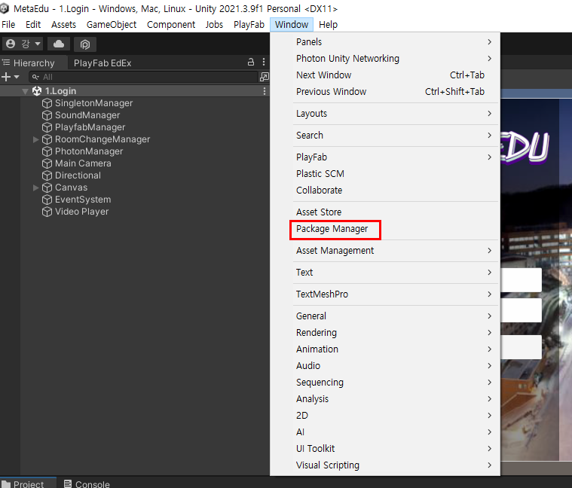Open the account dropdown in toolbar
The height and width of the screenshot is (488, 572).
click(23, 44)
